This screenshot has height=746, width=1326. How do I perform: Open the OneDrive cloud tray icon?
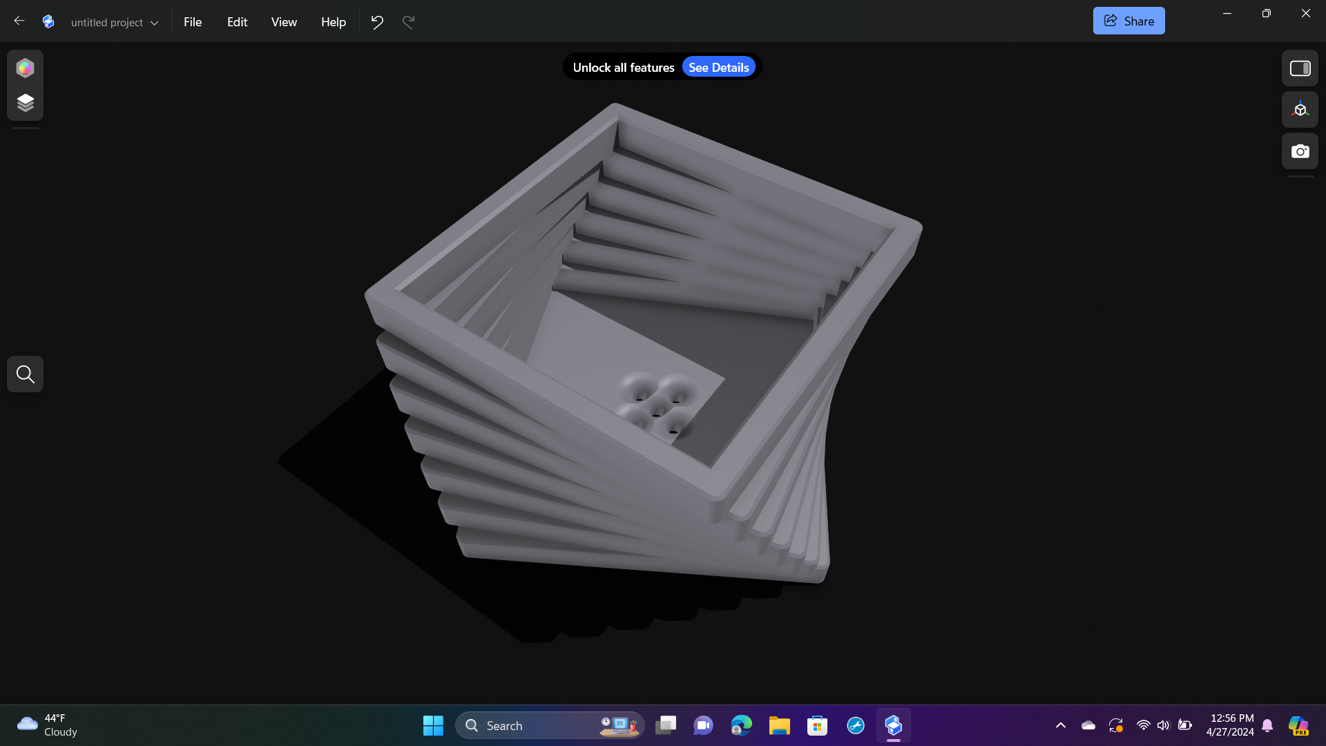1088,725
